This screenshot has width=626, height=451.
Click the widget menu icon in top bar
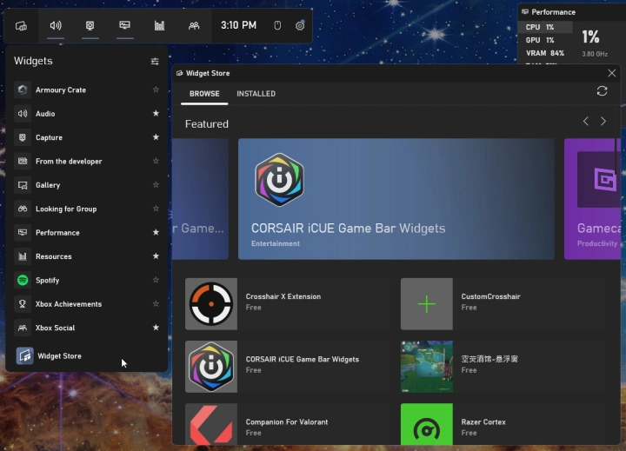coord(21,25)
